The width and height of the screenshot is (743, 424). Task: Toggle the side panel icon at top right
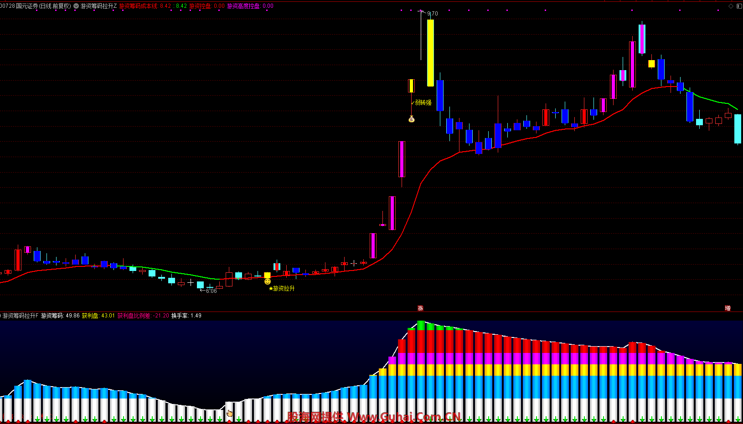pyautogui.click(x=739, y=6)
